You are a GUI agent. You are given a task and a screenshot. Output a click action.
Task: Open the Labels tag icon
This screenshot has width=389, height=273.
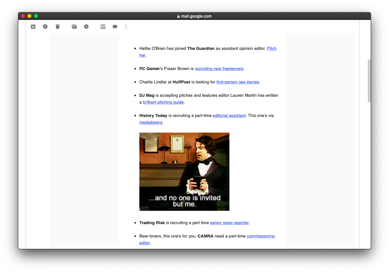[x=115, y=26]
